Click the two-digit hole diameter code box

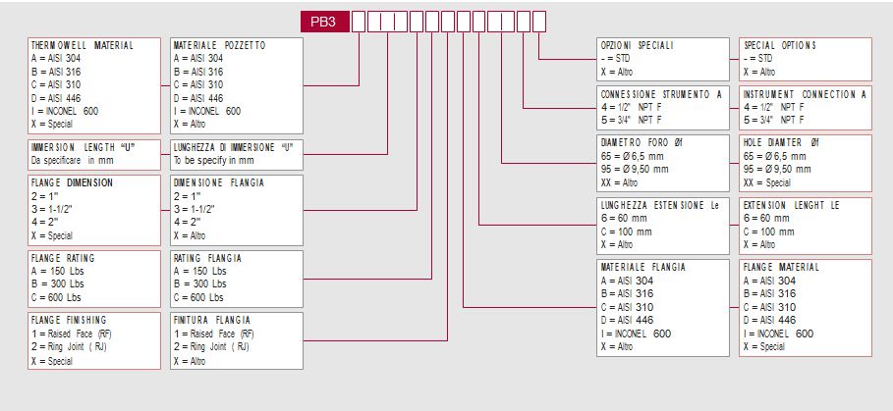501,21
